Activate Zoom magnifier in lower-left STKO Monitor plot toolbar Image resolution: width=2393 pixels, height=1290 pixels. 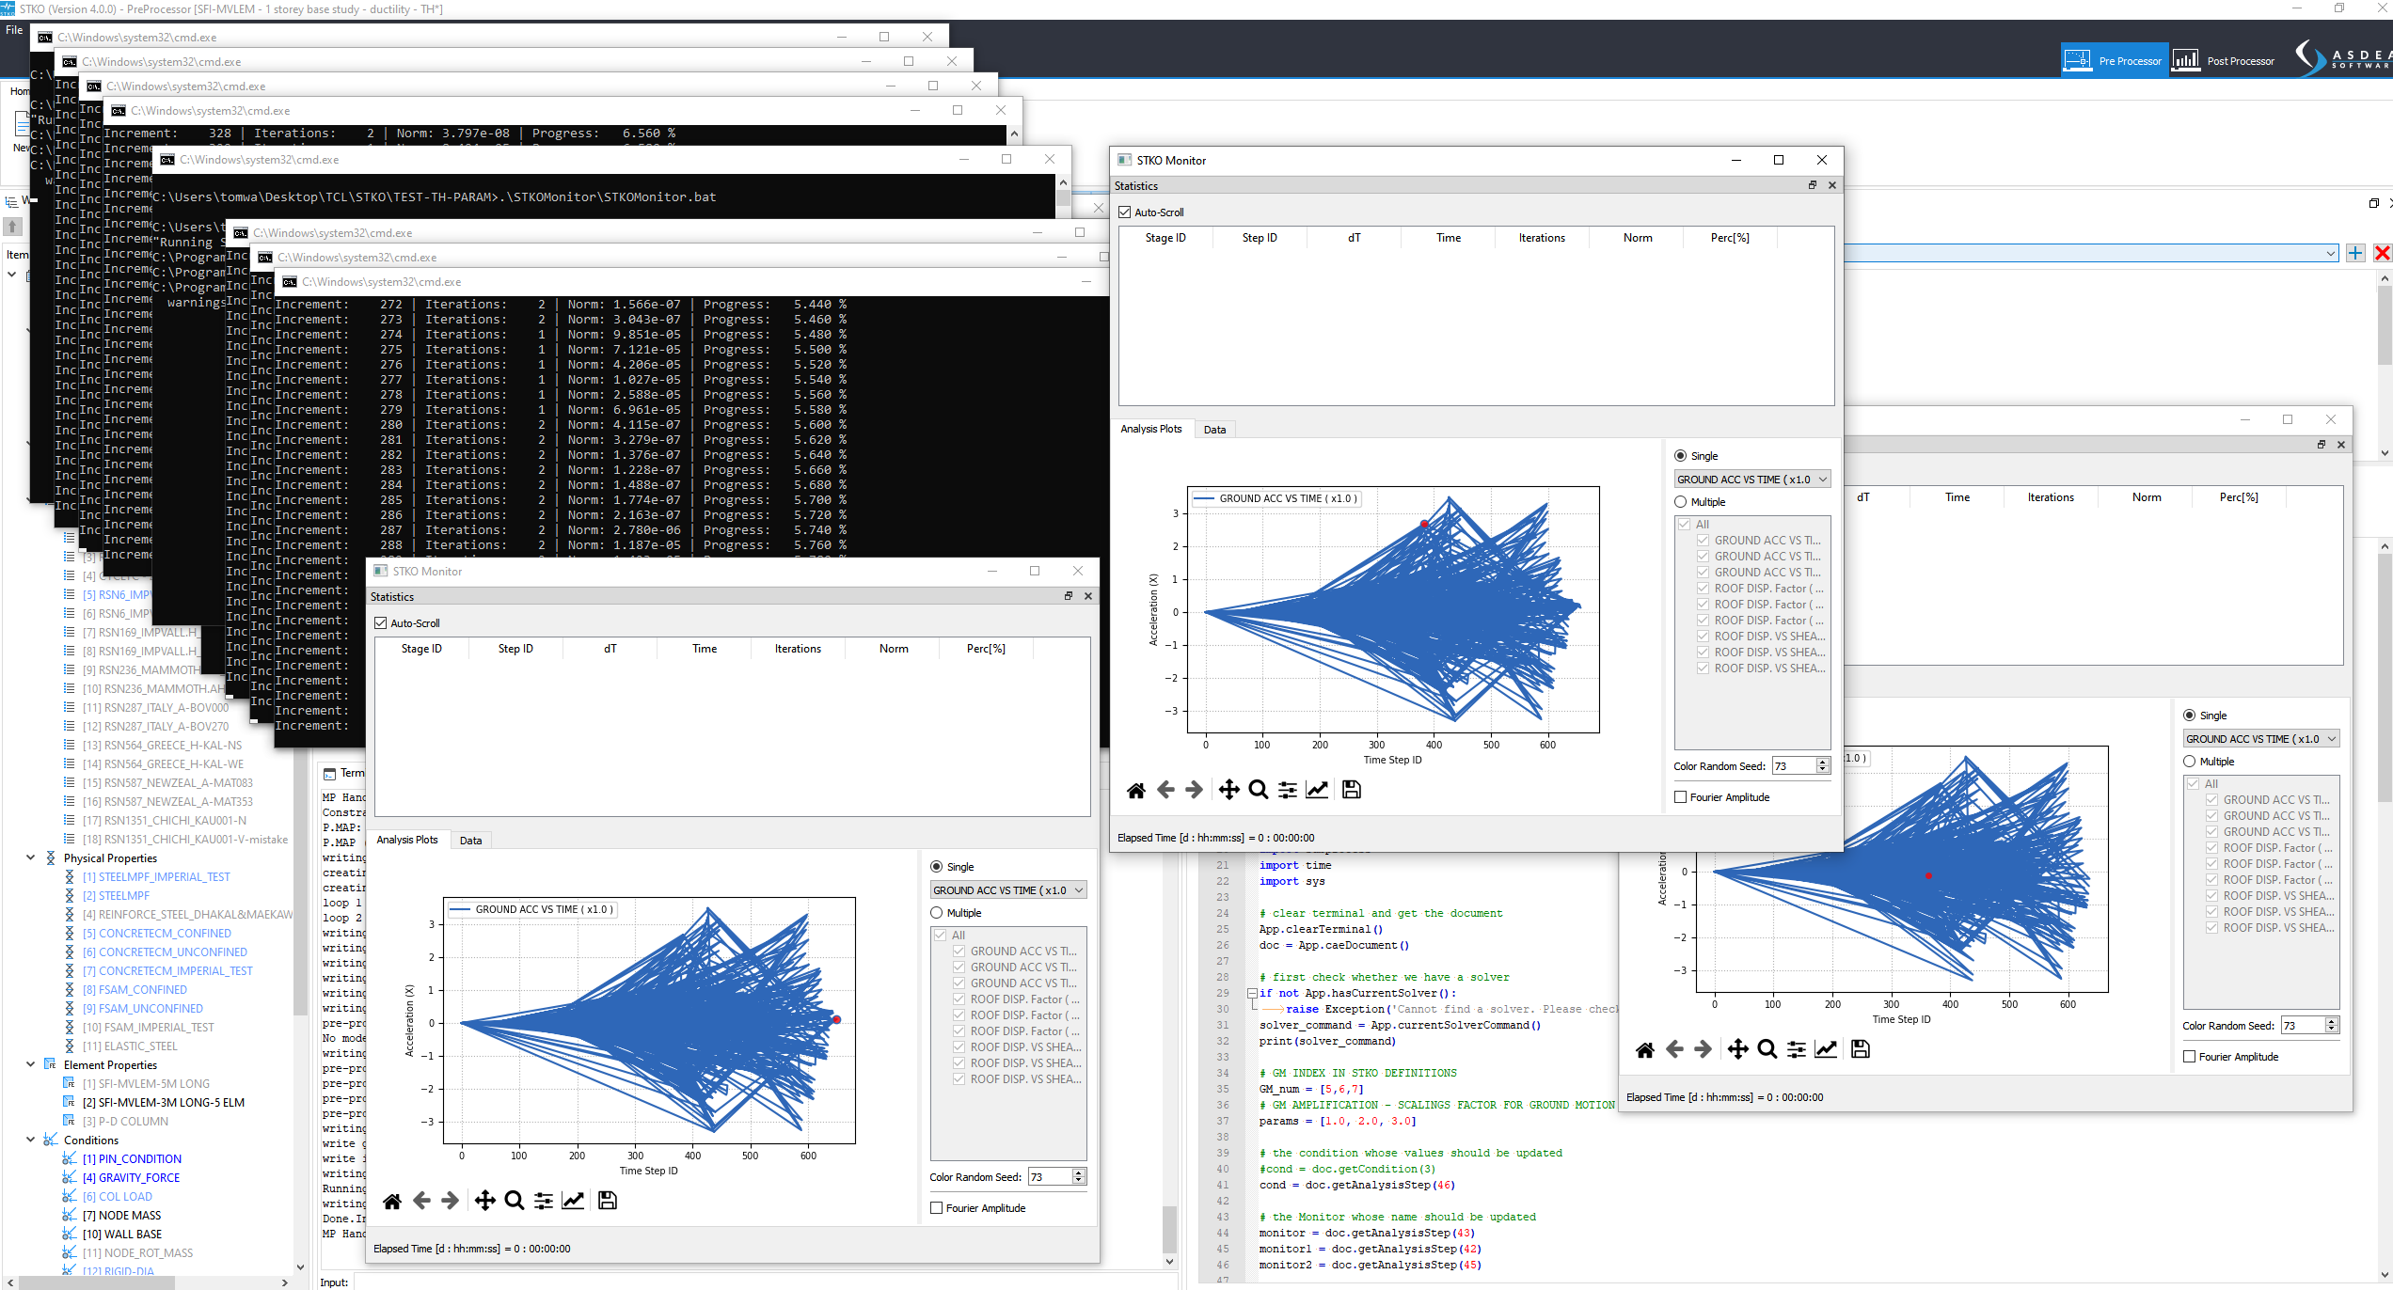pos(514,1201)
